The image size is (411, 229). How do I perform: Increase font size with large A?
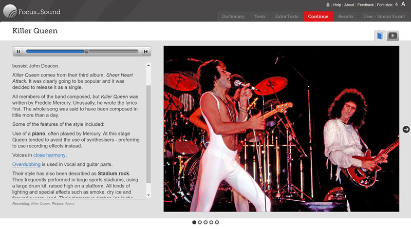click(403, 4)
